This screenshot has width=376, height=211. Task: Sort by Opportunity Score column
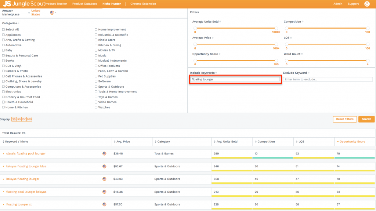(x=351, y=142)
